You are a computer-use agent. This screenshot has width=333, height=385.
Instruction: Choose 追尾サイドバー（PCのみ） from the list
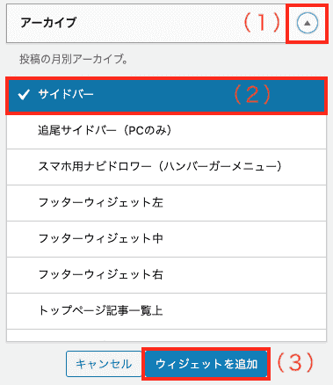[166, 131]
